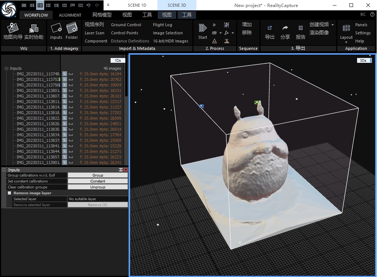Screen dimensions: 377x277
Task: Switch to the ALIGNMENT tab
Action: coord(70,15)
